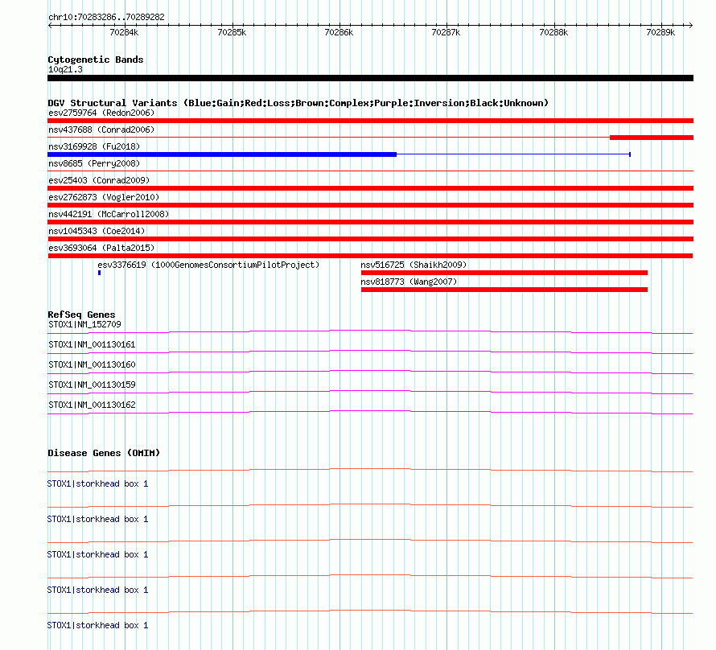716x650 pixels.
Task: Open variant nsv8685 (Perry2008) label
Action: tap(94, 163)
